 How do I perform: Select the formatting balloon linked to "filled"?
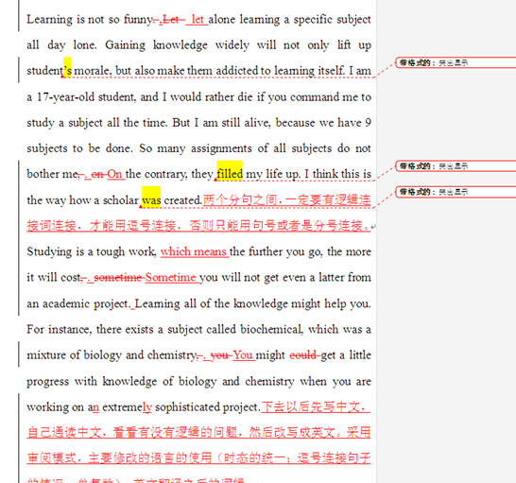tap(456, 166)
